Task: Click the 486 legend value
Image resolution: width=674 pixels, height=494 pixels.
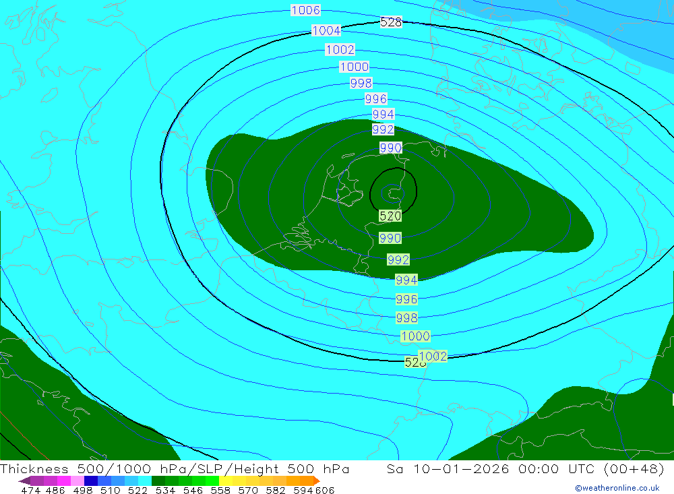Action: (x=55, y=490)
